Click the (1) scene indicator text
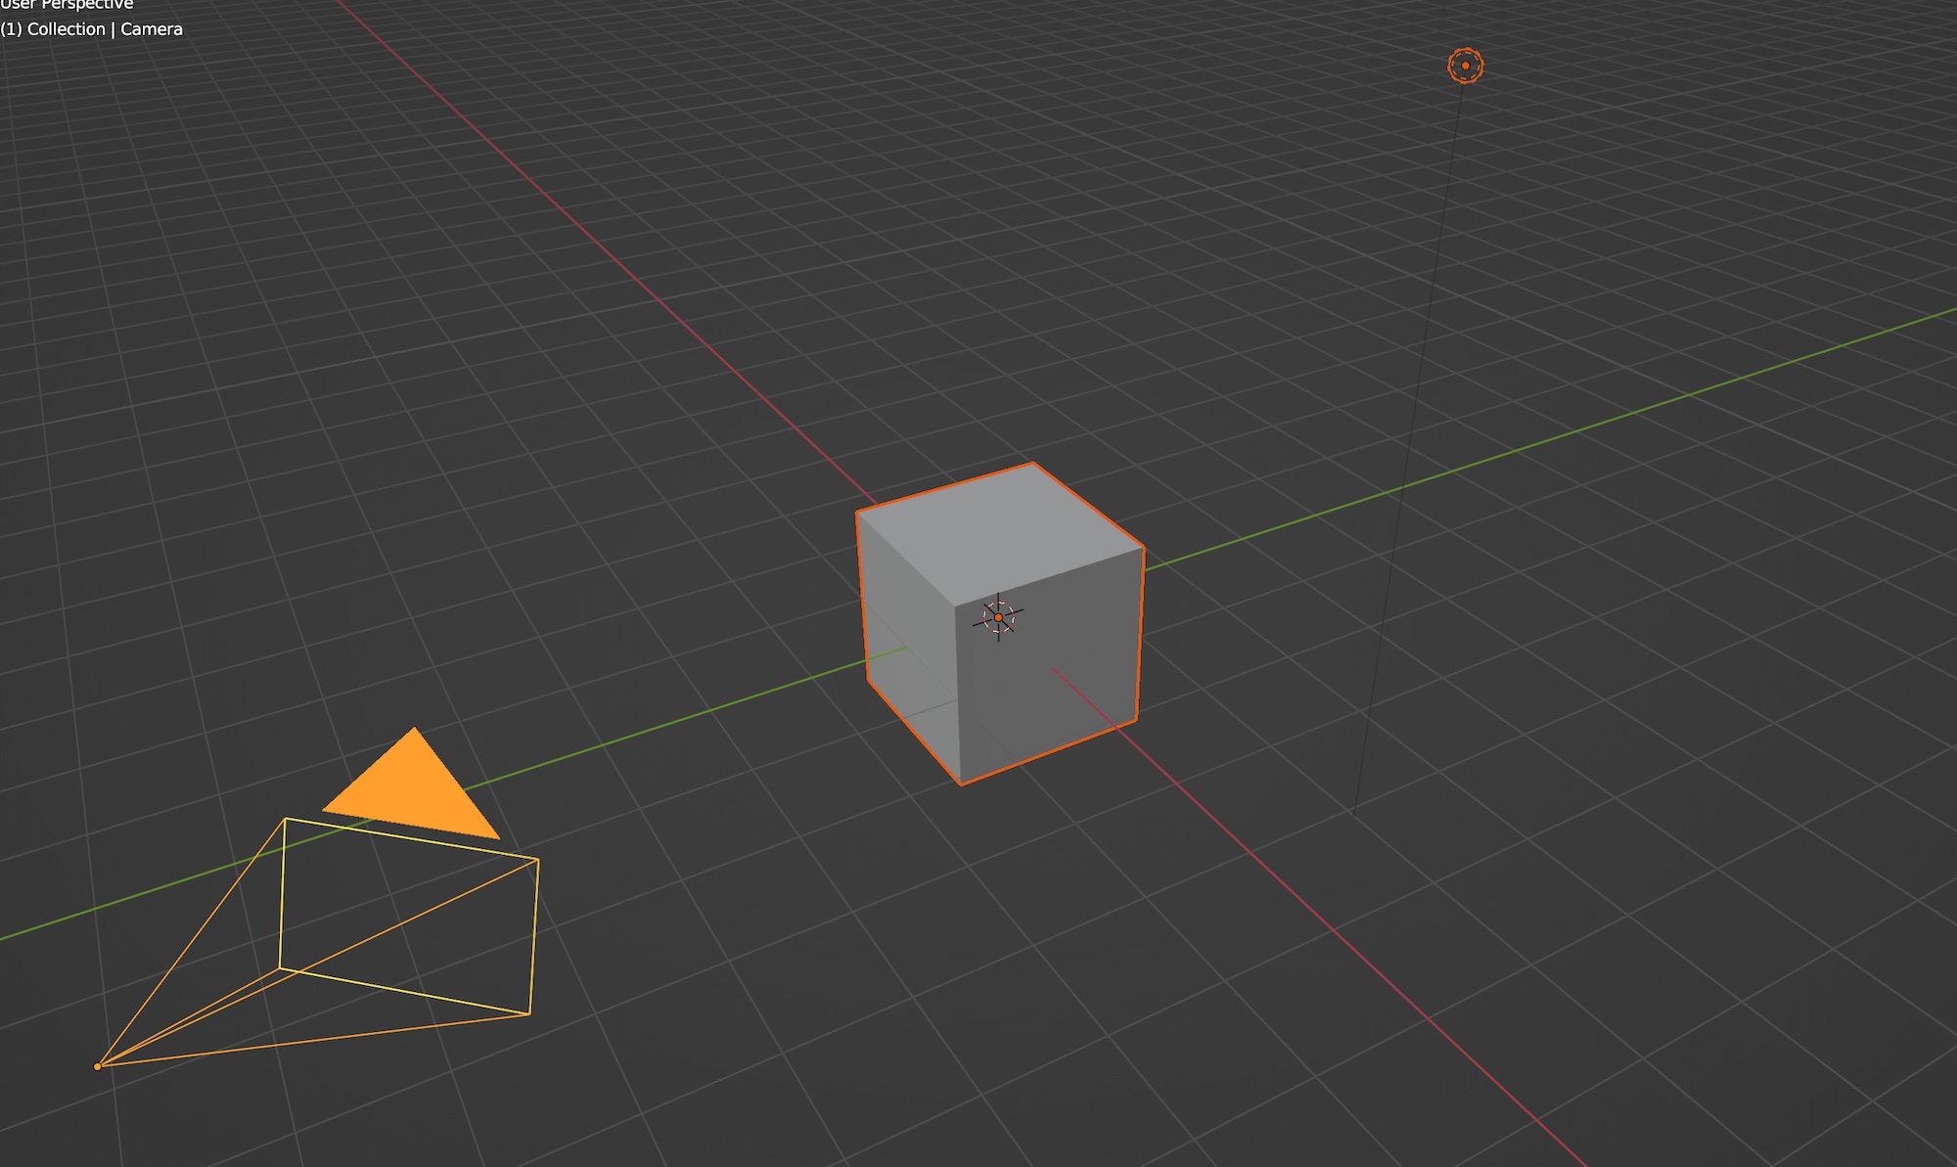The height and width of the screenshot is (1167, 1957). 11,29
